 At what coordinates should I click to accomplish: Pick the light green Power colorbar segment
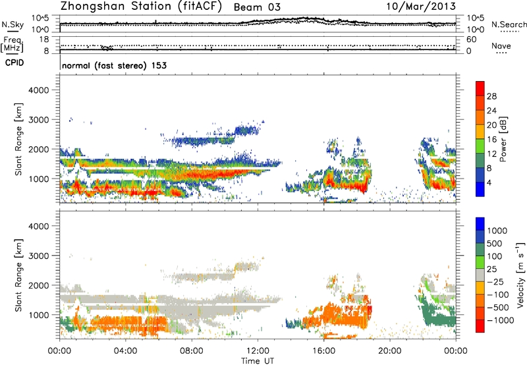[x=480, y=146]
